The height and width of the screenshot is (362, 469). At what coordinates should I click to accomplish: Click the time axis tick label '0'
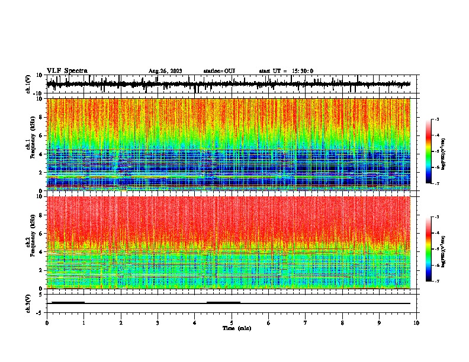click(x=47, y=323)
